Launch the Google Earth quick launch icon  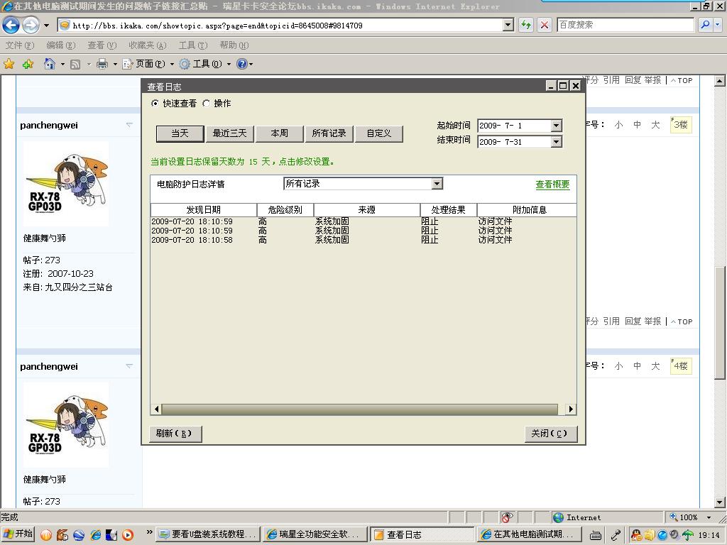point(79,535)
